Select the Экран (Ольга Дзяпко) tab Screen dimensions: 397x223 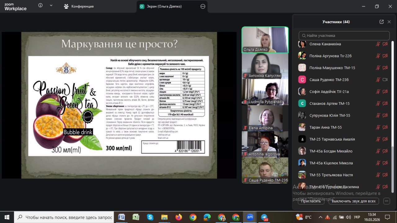click(x=164, y=6)
